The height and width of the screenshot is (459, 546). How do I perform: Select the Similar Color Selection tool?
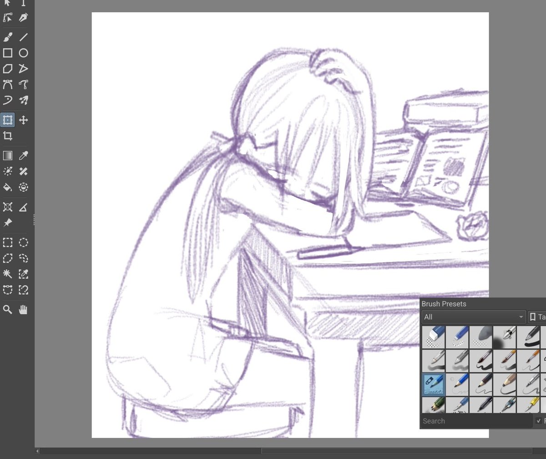(23, 274)
